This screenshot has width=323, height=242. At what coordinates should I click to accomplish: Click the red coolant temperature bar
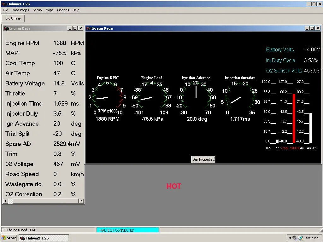tap(294, 118)
